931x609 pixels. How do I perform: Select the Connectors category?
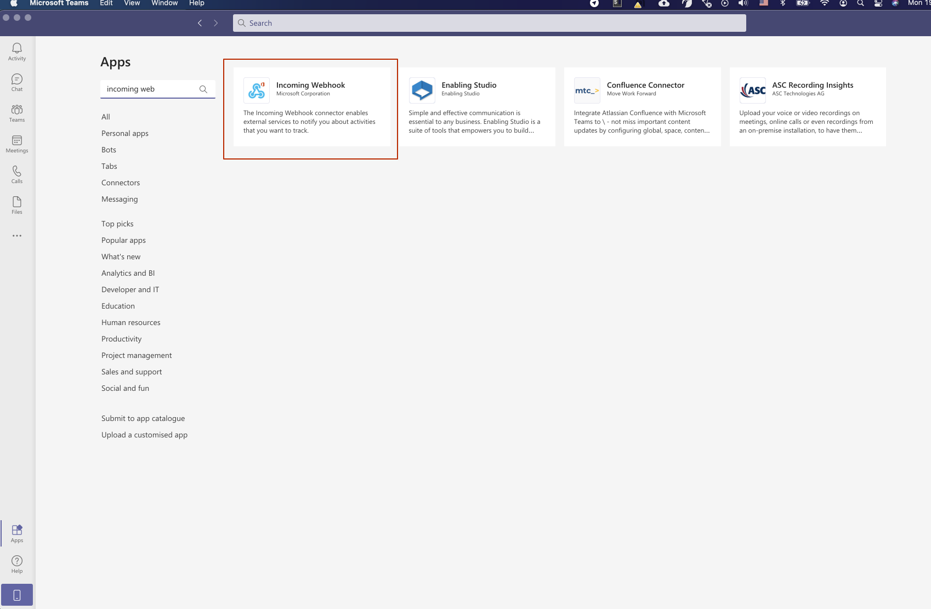[x=121, y=183]
